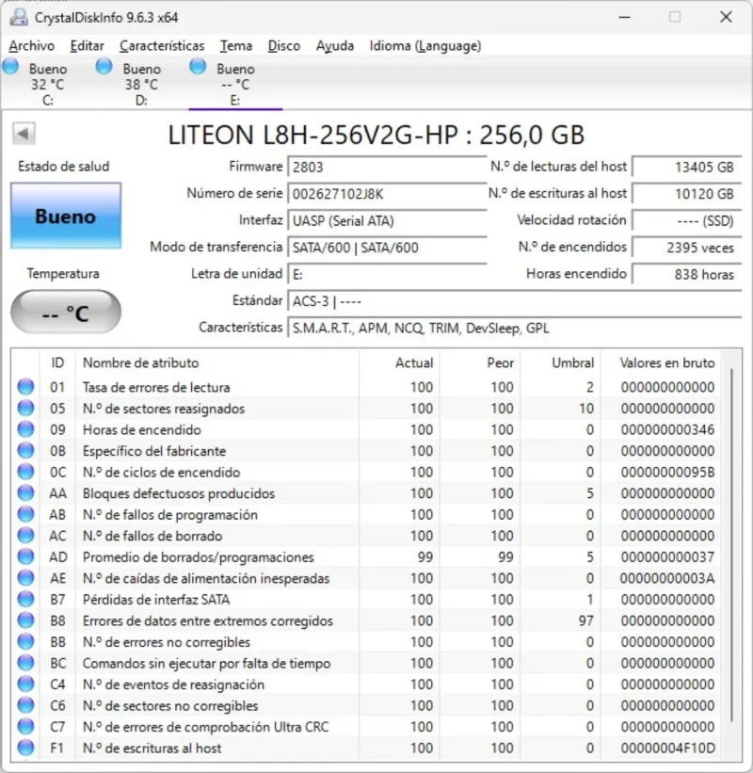Click the rotation speed field ---- (SSD)
Screen dimensions: 753x773
point(687,220)
